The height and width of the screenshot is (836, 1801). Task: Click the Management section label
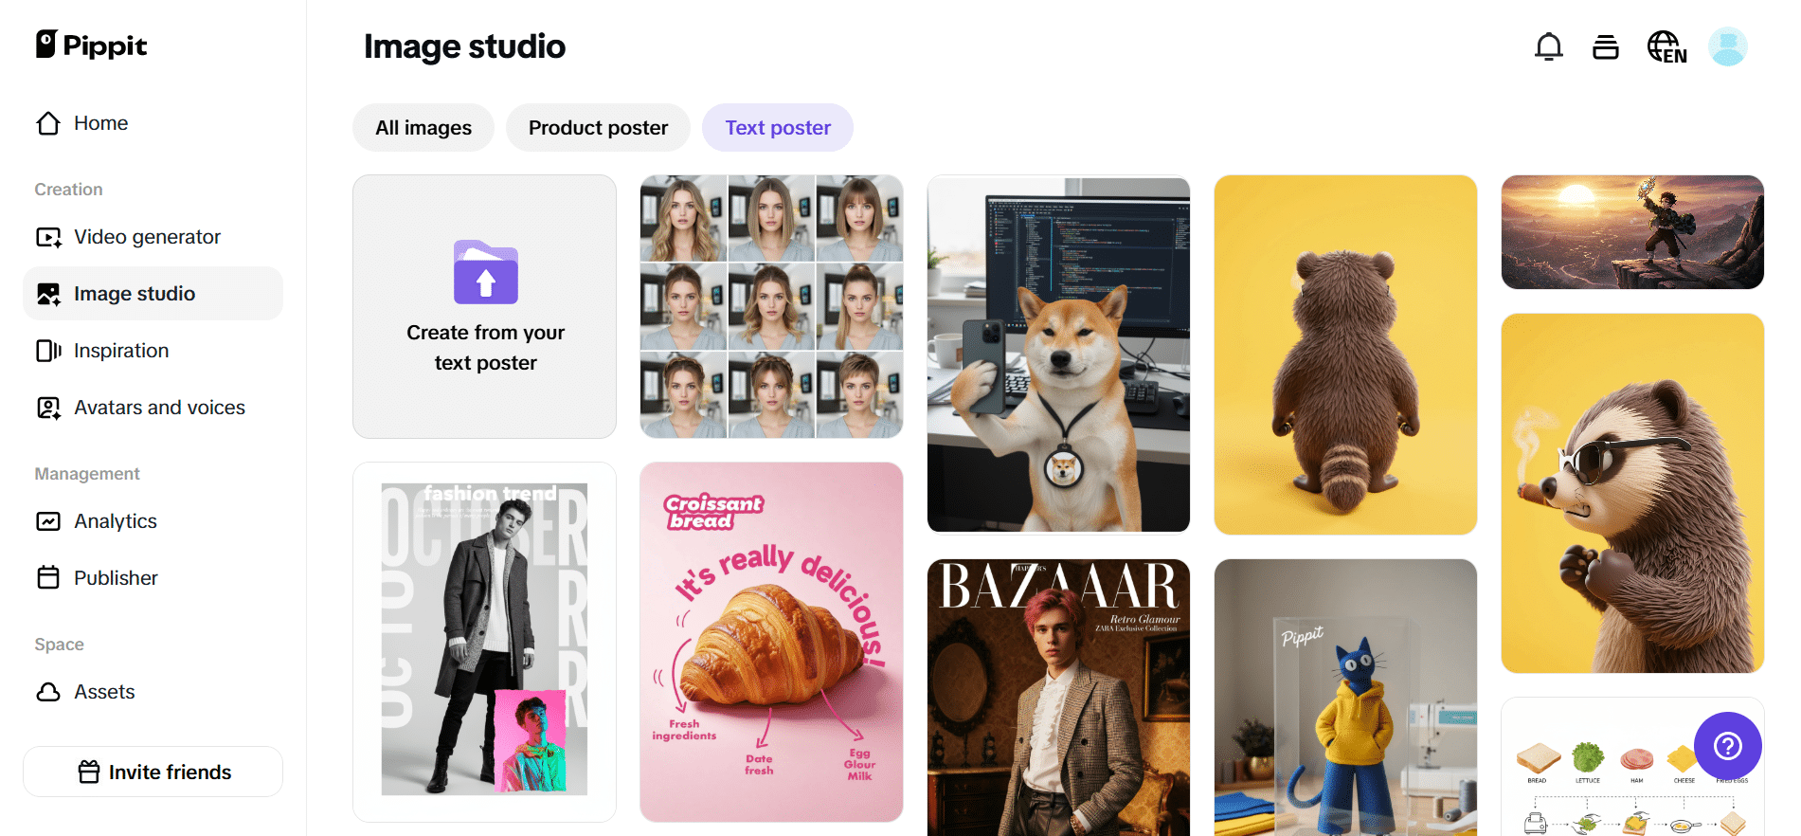coord(87,474)
